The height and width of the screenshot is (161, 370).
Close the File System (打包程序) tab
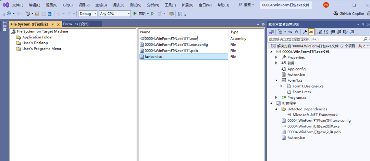coord(58,25)
